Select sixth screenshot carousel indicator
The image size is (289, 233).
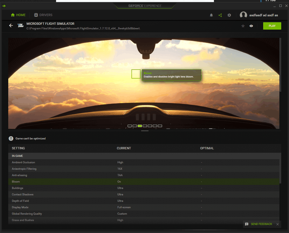click(x=155, y=126)
